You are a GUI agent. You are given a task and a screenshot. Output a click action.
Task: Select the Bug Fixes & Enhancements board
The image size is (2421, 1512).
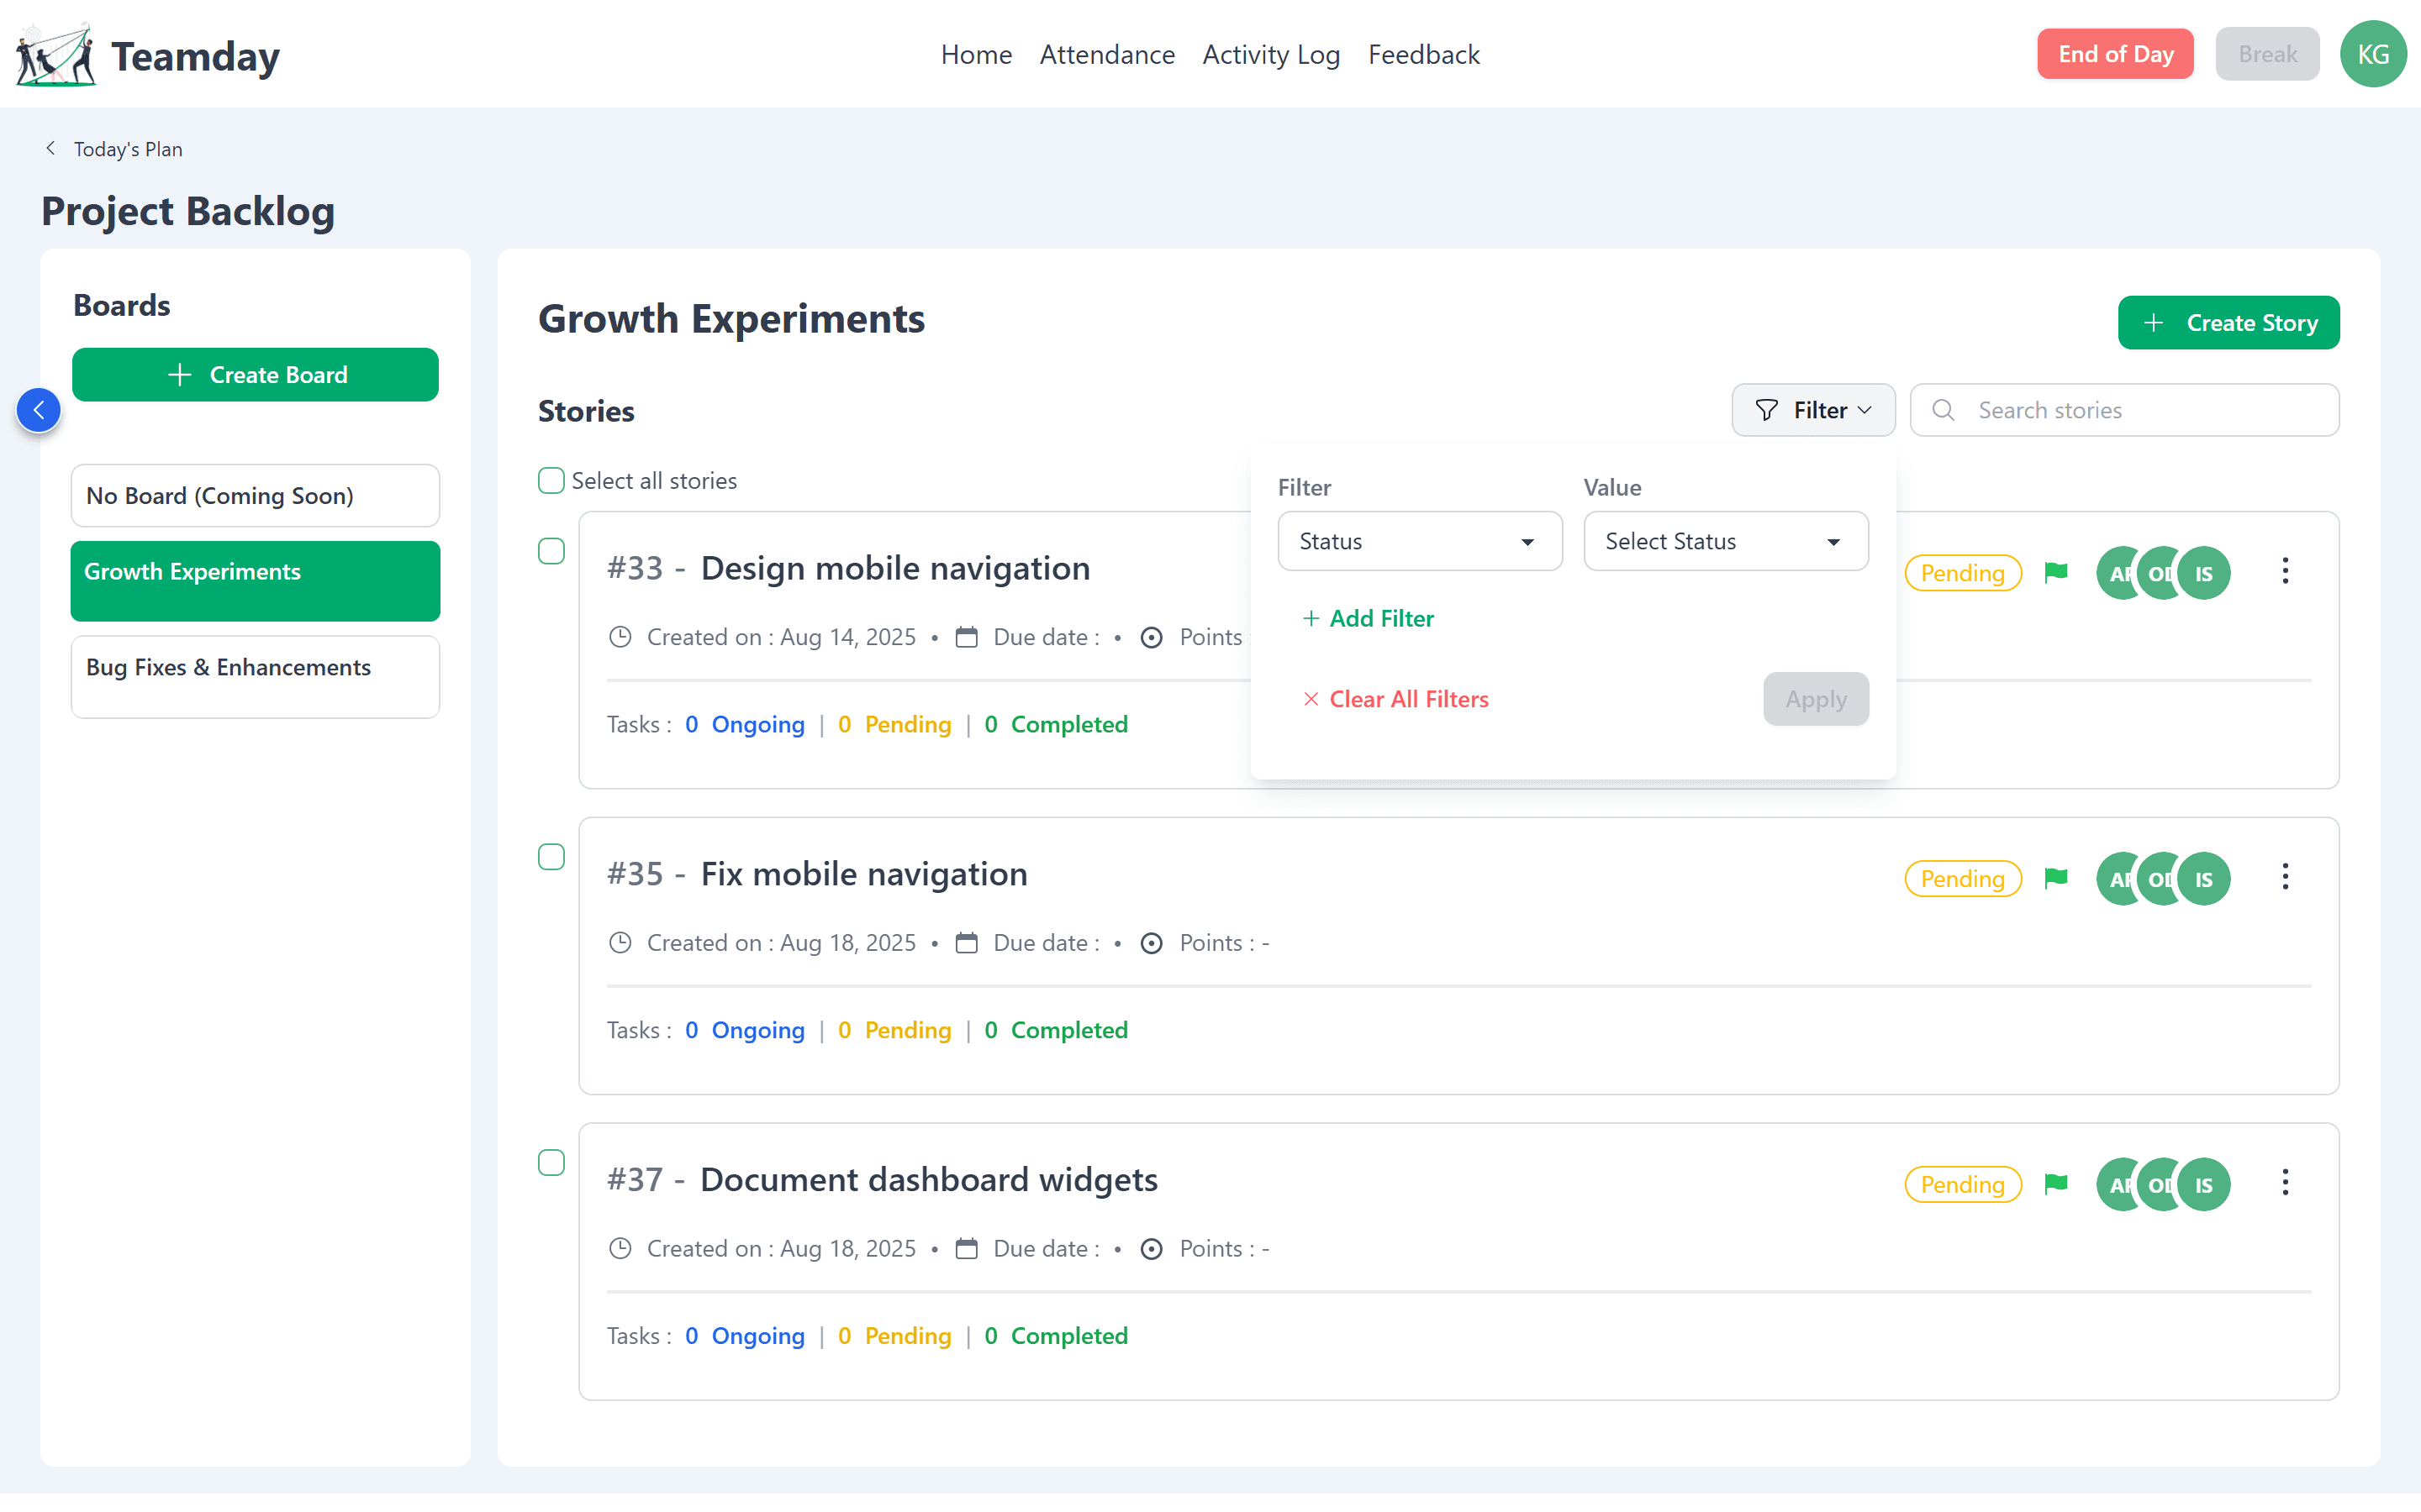[x=255, y=677]
